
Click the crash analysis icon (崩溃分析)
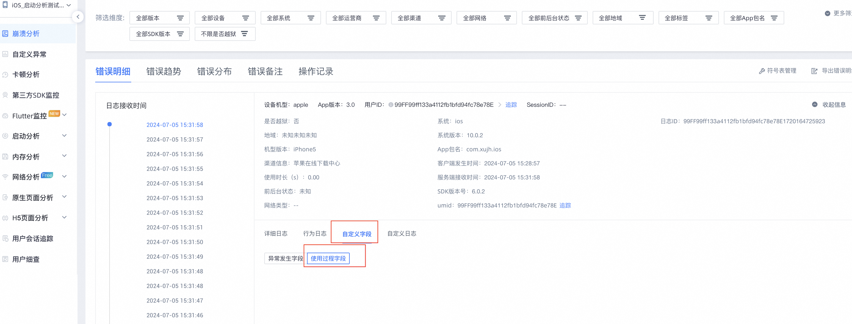5,33
